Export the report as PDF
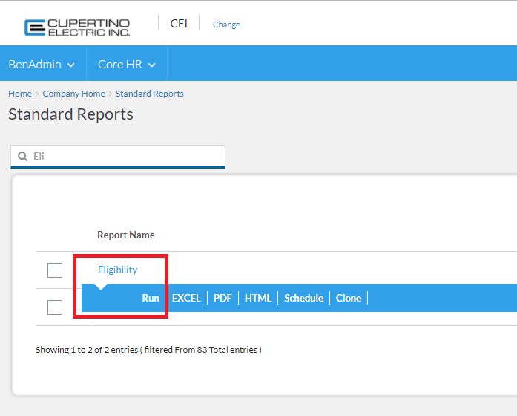 [223, 298]
